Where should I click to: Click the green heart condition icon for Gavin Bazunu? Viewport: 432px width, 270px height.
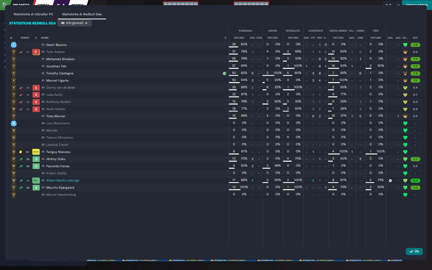point(405,45)
